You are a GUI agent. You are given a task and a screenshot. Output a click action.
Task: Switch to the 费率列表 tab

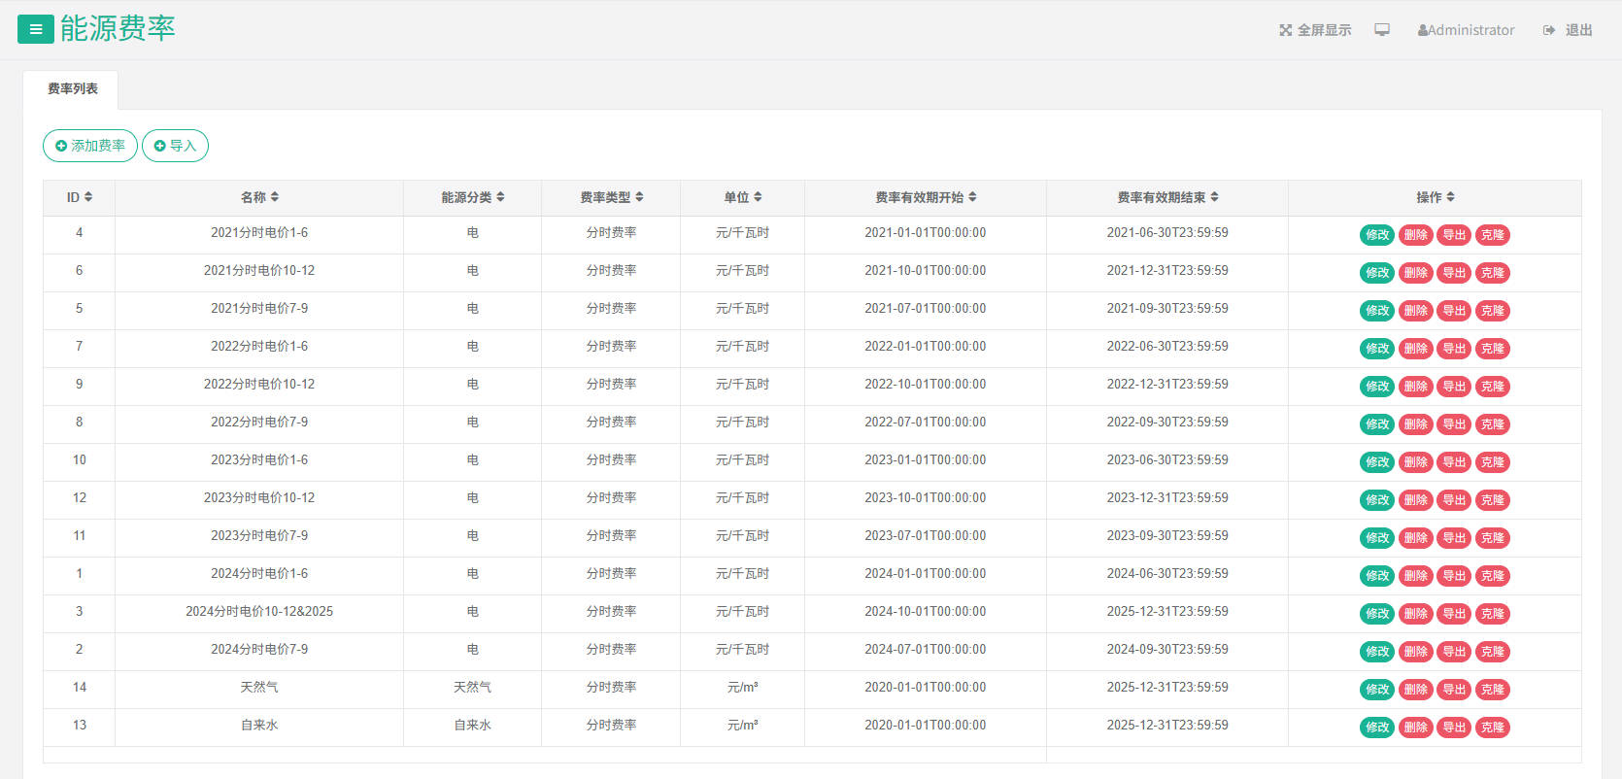click(x=72, y=89)
